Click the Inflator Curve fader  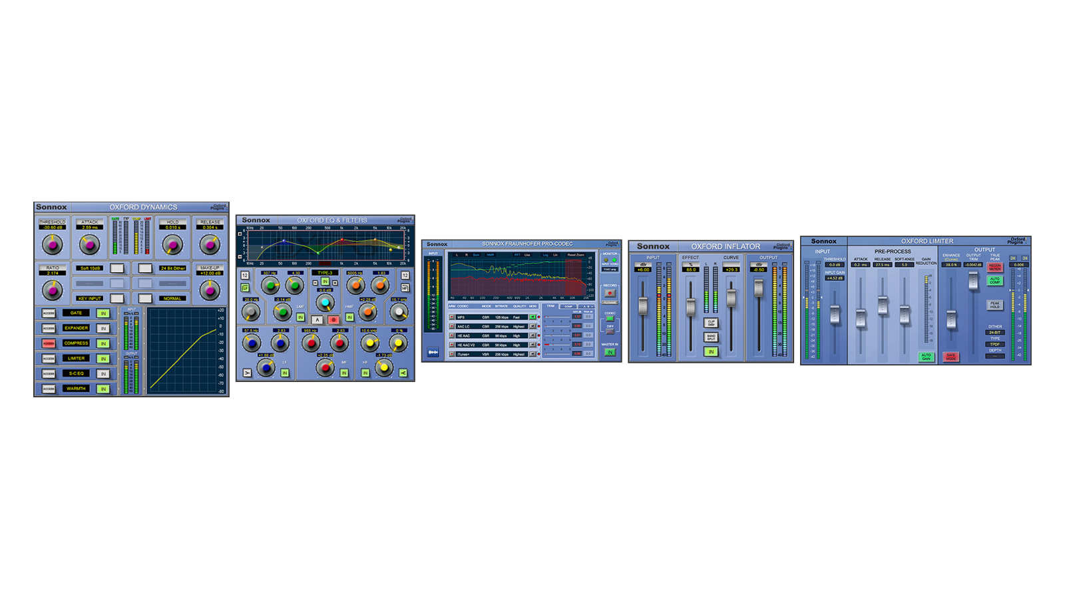tap(731, 298)
